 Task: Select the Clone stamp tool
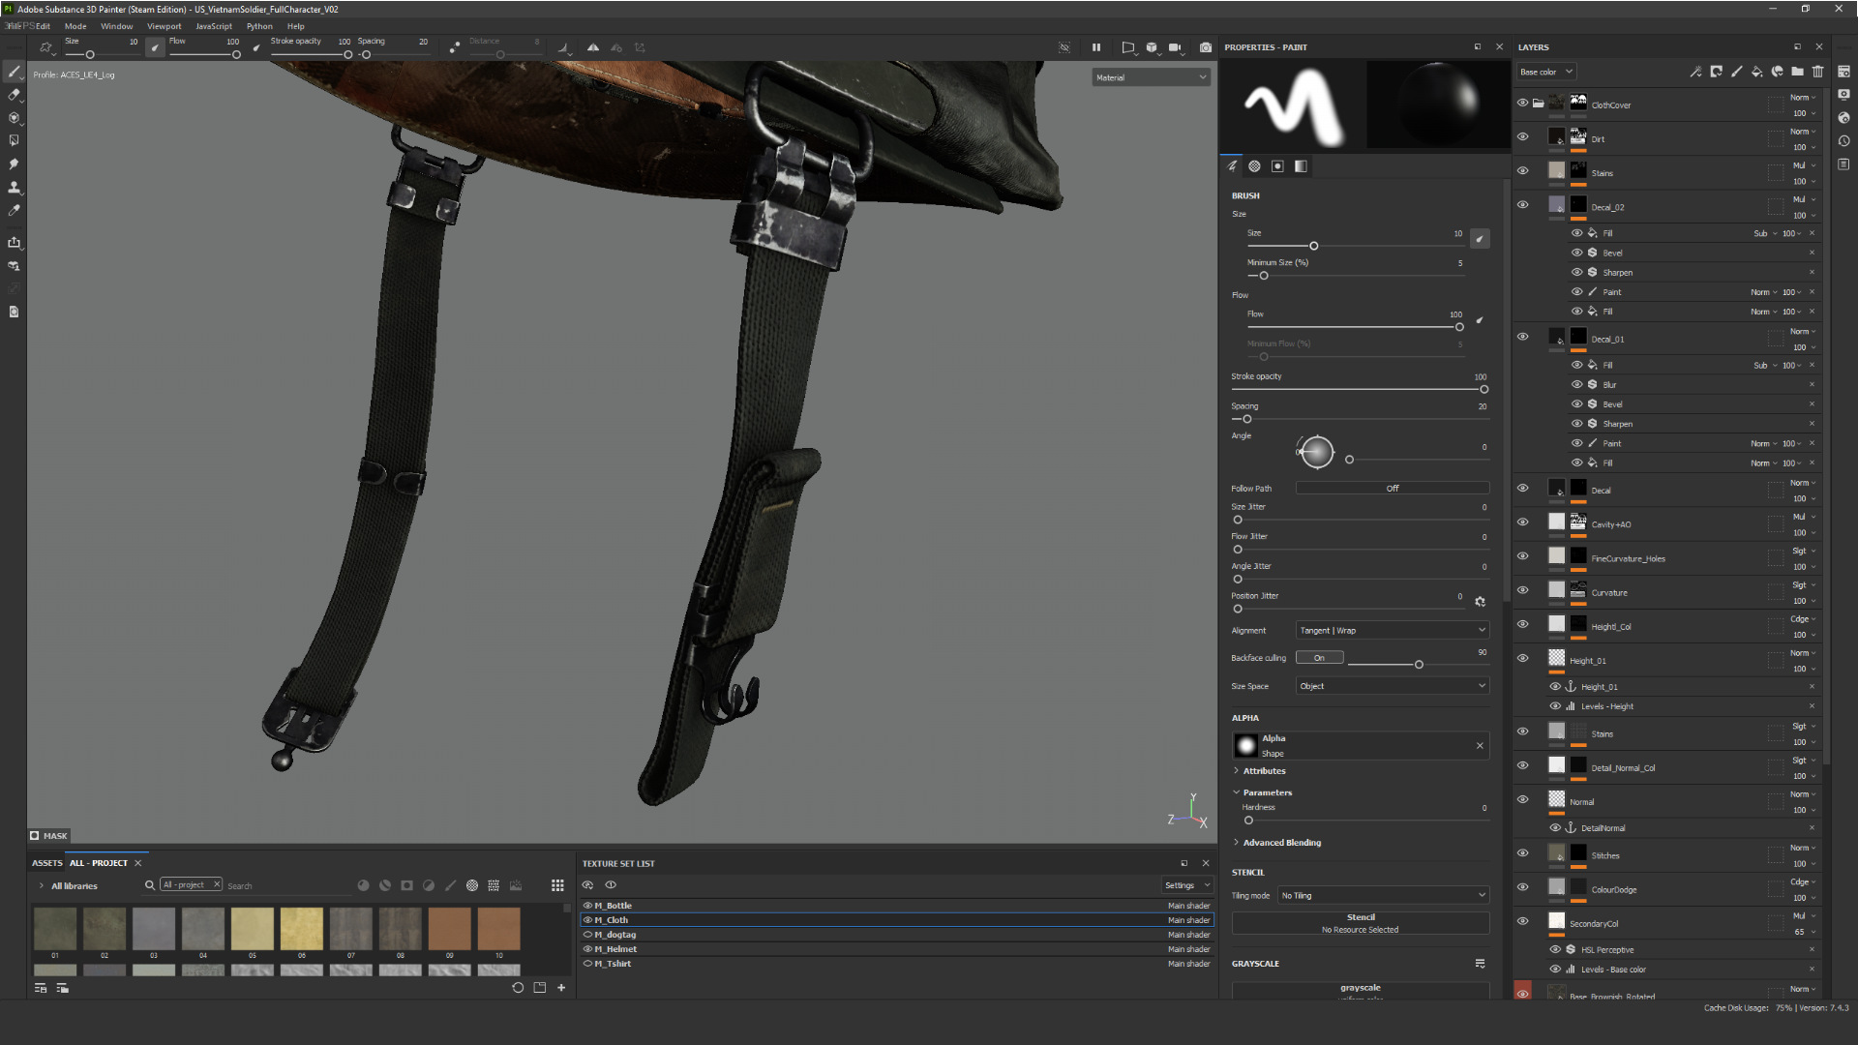14,188
